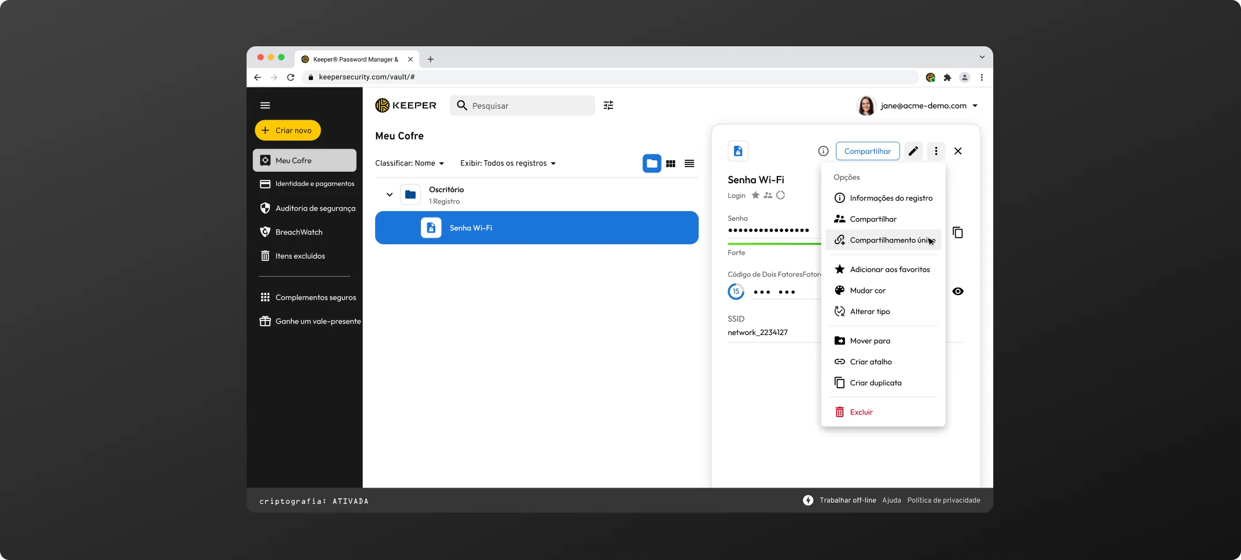This screenshot has width=1241, height=560.
Task: Open jane@acme-demo.com account dropdown
Action: 929,106
